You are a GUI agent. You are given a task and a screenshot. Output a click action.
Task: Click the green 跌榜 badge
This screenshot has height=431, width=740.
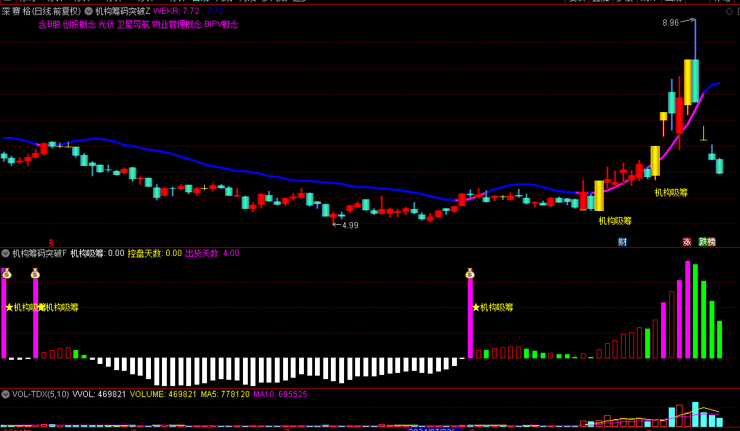point(707,242)
